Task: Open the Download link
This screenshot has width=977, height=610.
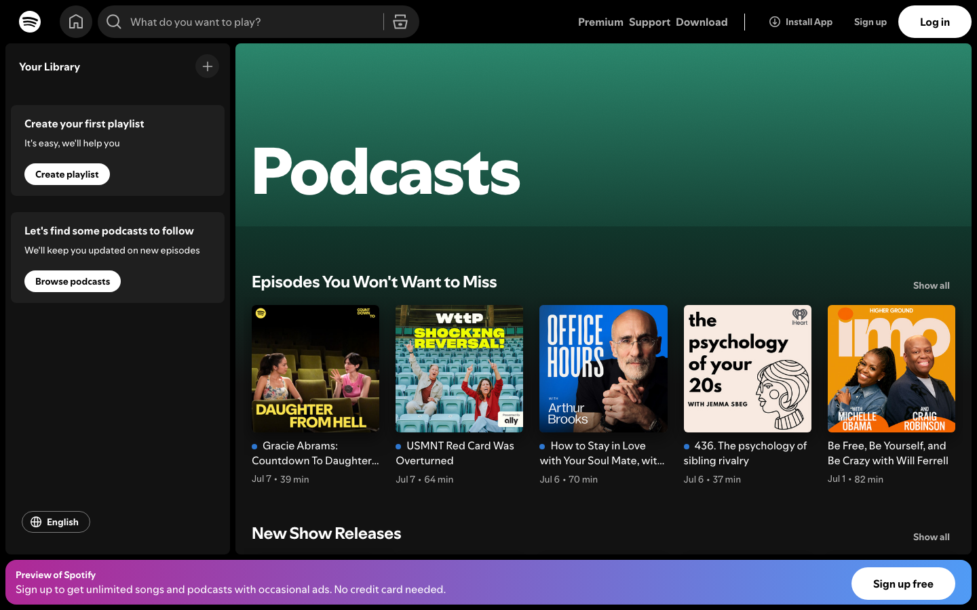Action: click(702, 22)
